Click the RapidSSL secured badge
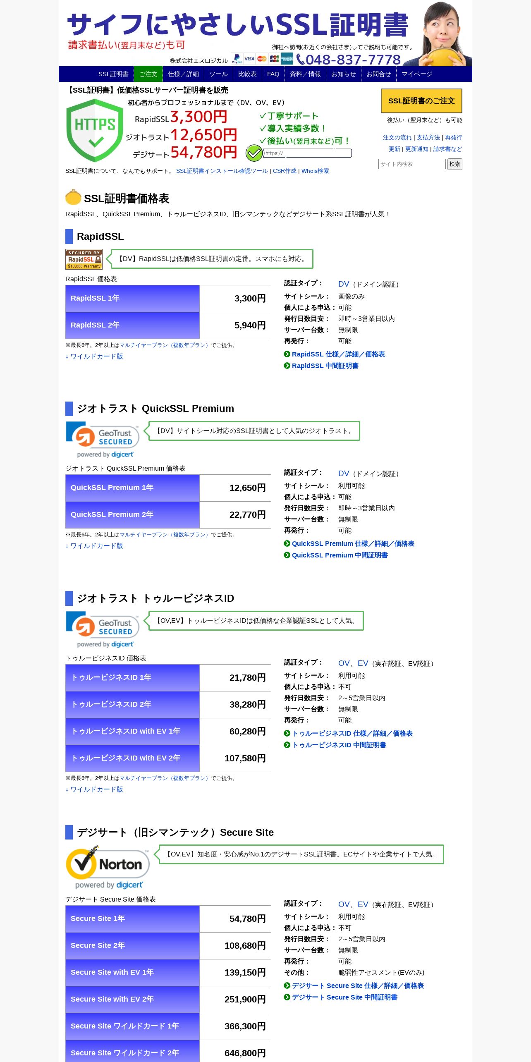531x1062 pixels. 84,259
